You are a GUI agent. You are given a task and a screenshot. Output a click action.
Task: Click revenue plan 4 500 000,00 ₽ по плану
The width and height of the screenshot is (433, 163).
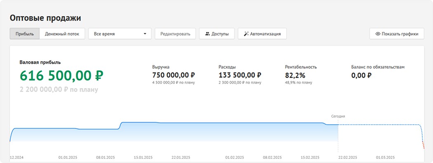coord(174,82)
